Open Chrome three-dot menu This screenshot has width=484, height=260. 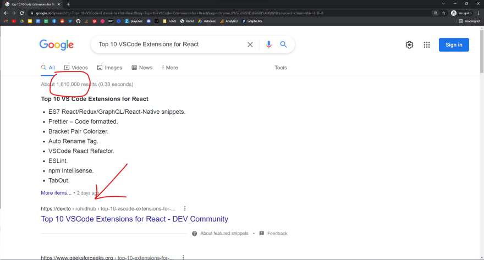click(x=479, y=13)
